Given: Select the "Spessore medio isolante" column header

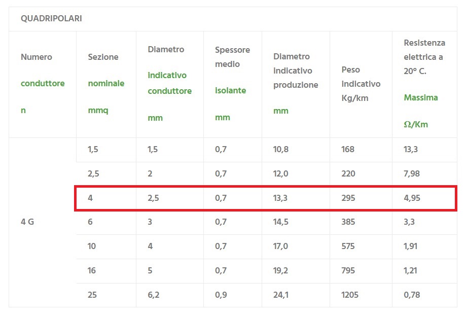Looking at the screenshot, I should (x=232, y=84).
